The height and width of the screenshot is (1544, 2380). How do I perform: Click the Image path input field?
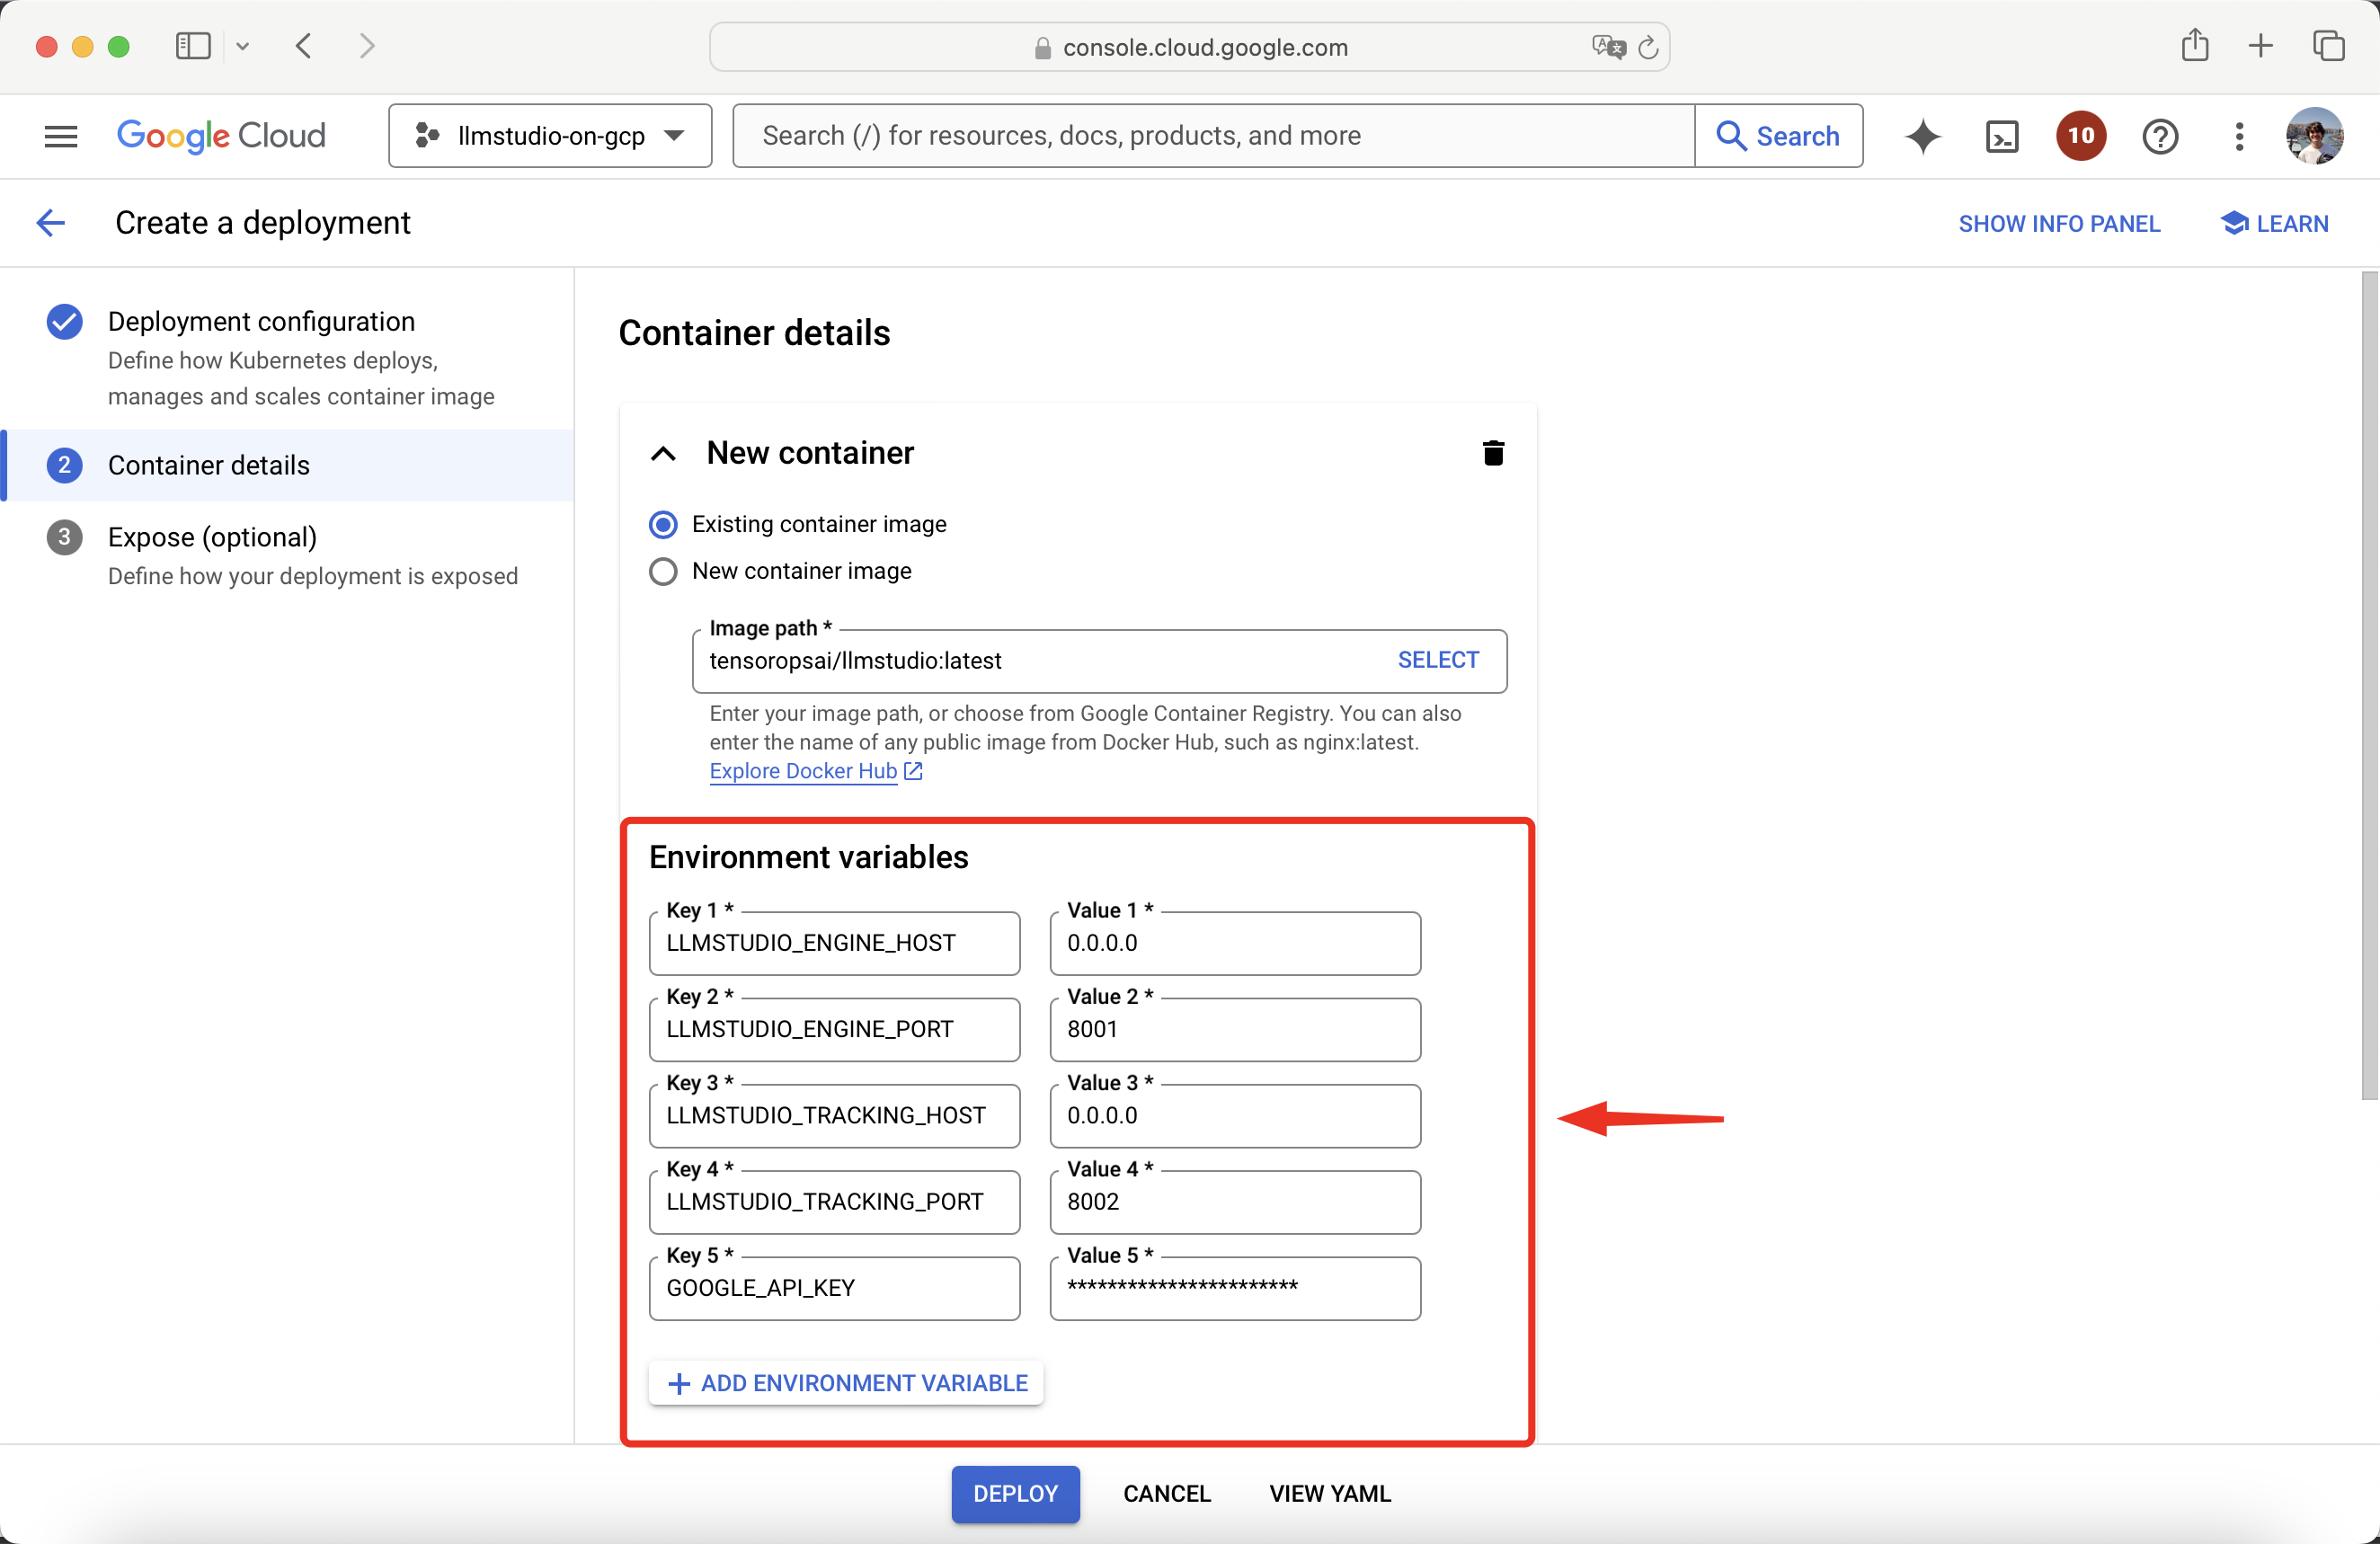1040,661
